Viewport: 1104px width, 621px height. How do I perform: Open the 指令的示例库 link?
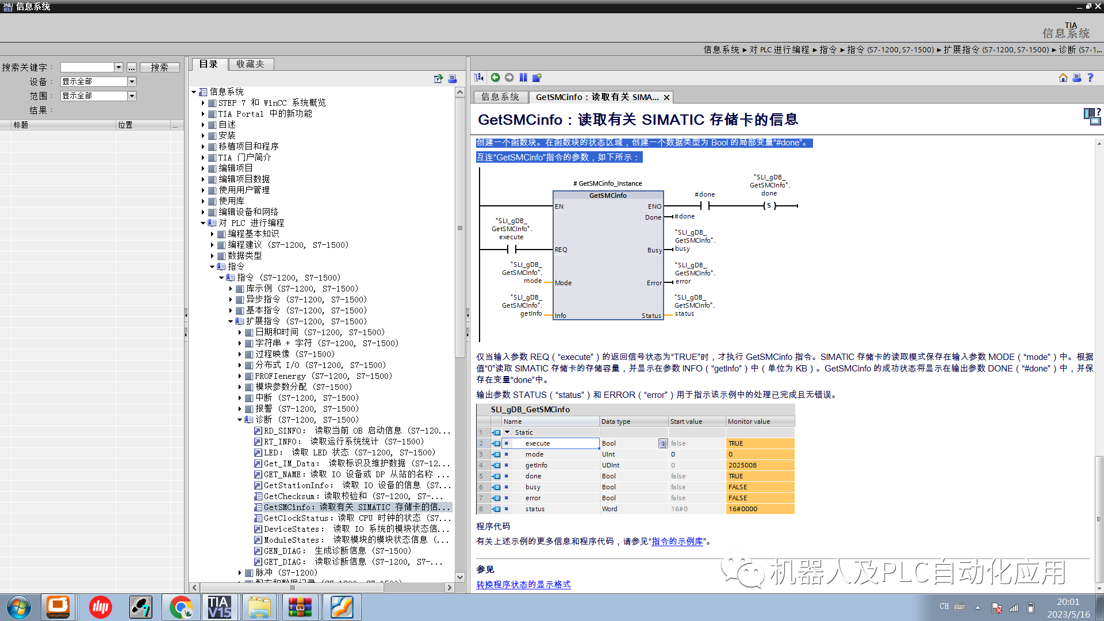[677, 542]
